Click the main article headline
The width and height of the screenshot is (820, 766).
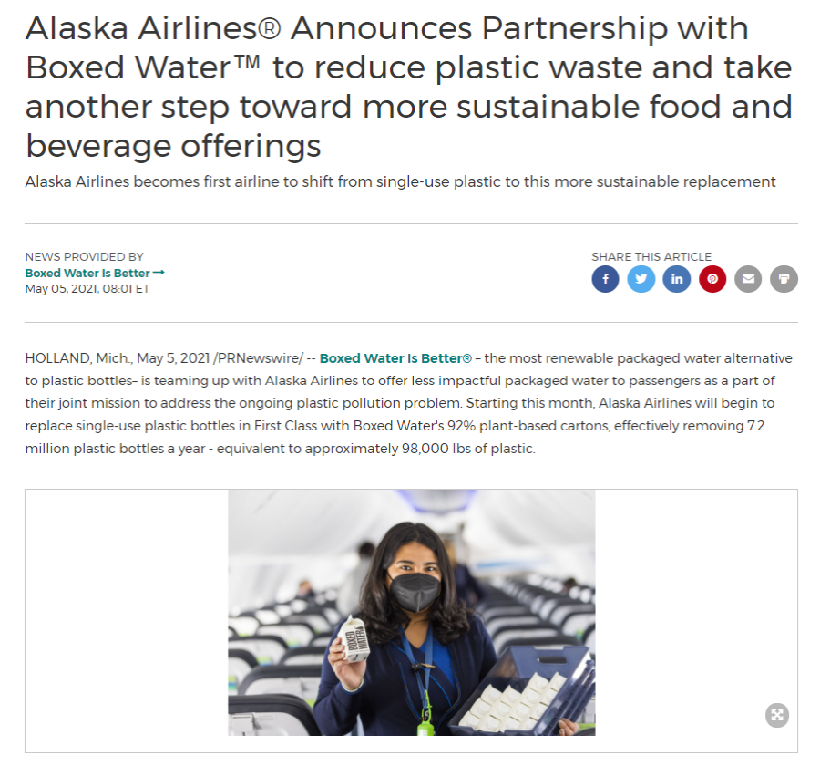408,87
